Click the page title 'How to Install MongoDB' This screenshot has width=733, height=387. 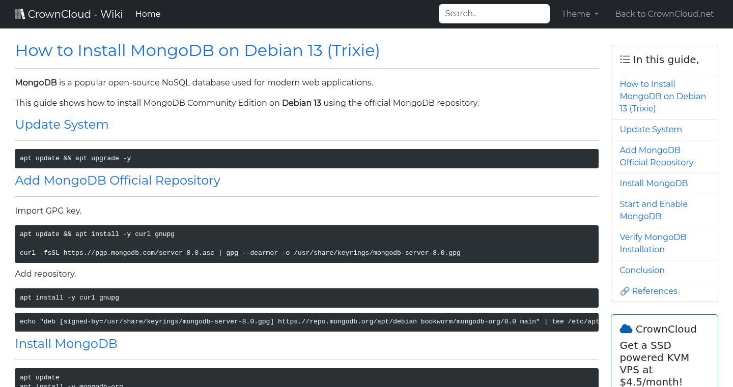coord(197,50)
